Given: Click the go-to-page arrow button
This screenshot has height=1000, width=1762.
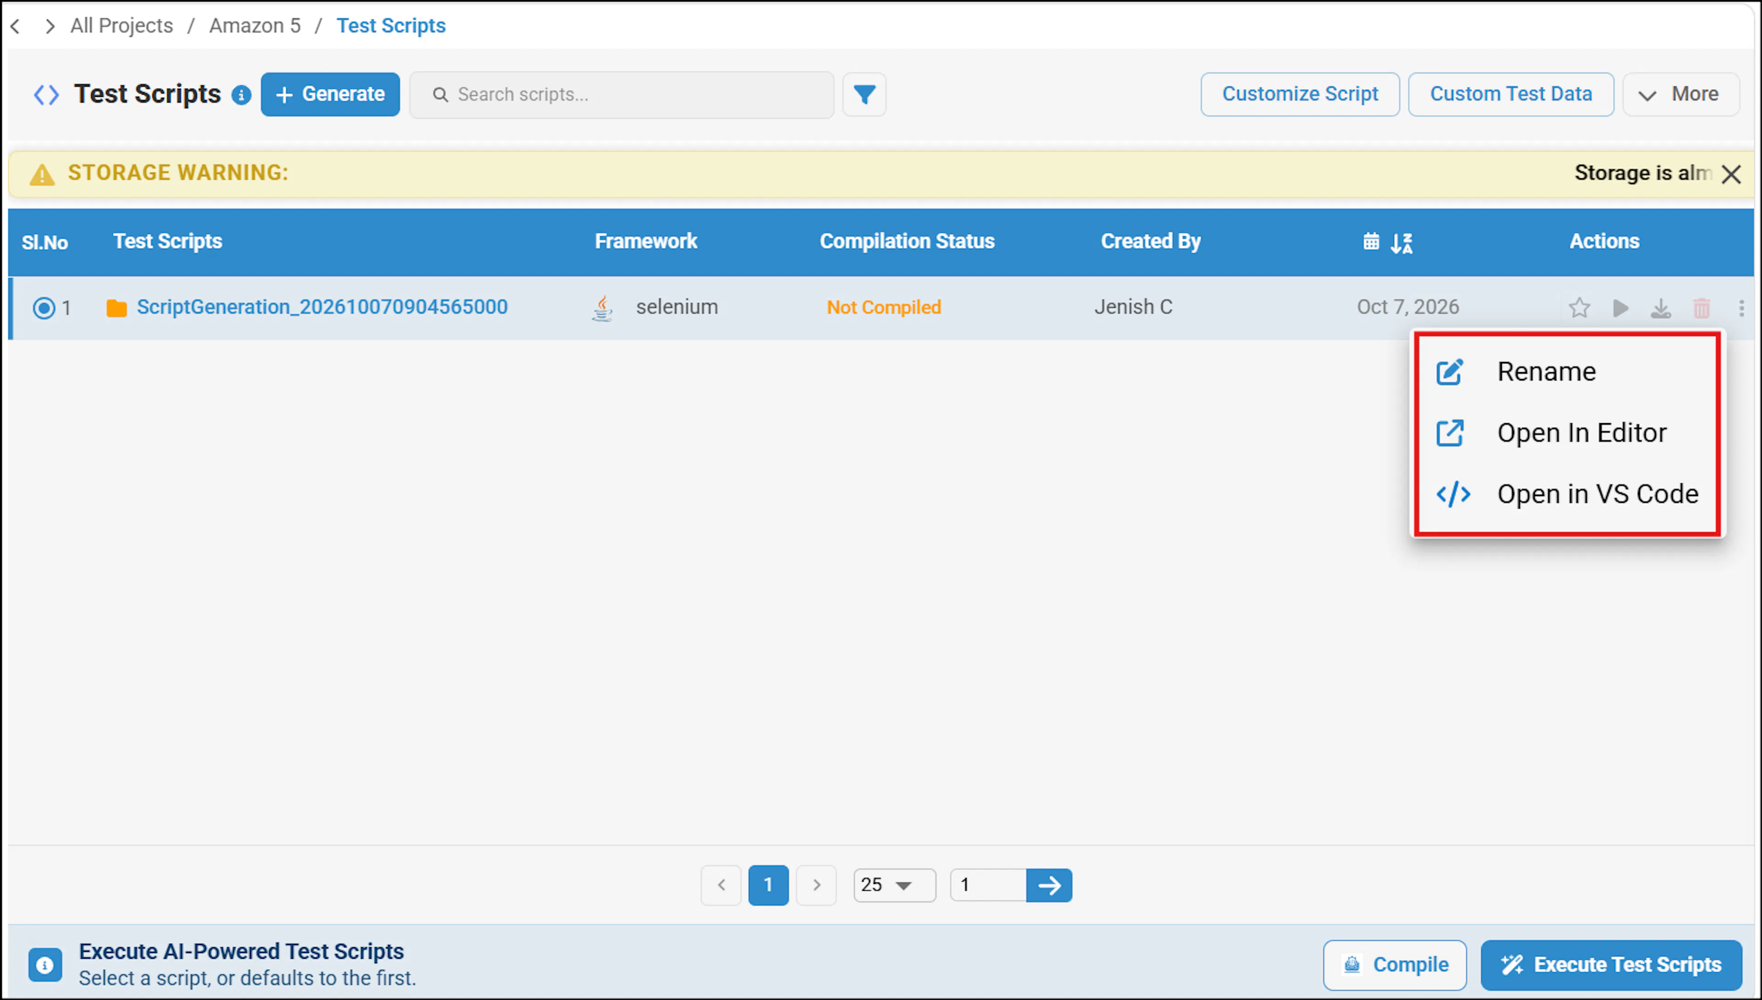Looking at the screenshot, I should coord(1048,885).
